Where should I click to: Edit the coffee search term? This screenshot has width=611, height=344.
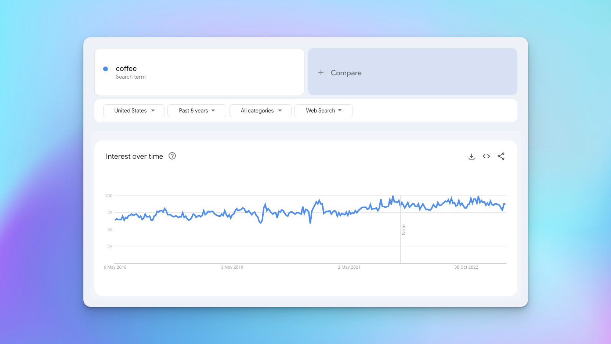(x=126, y=68)
